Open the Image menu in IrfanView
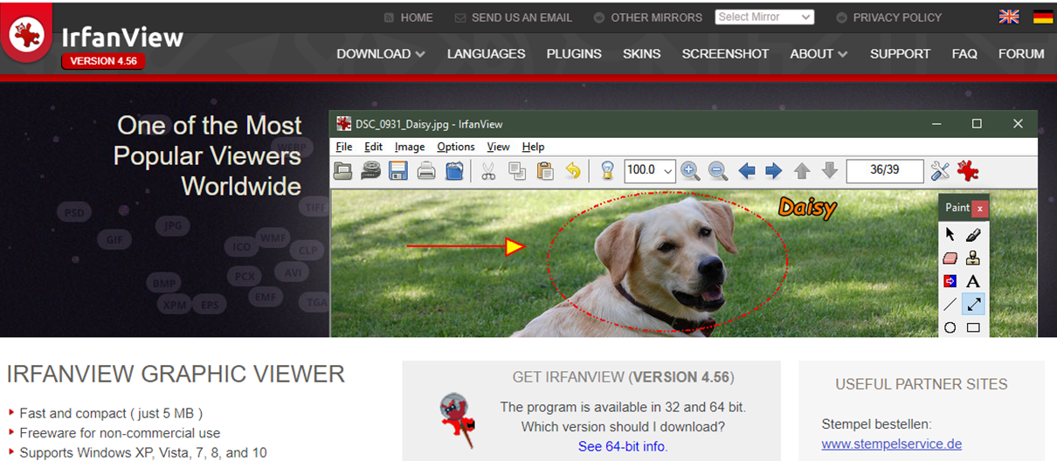1057x461 pixels. (410, 147)
